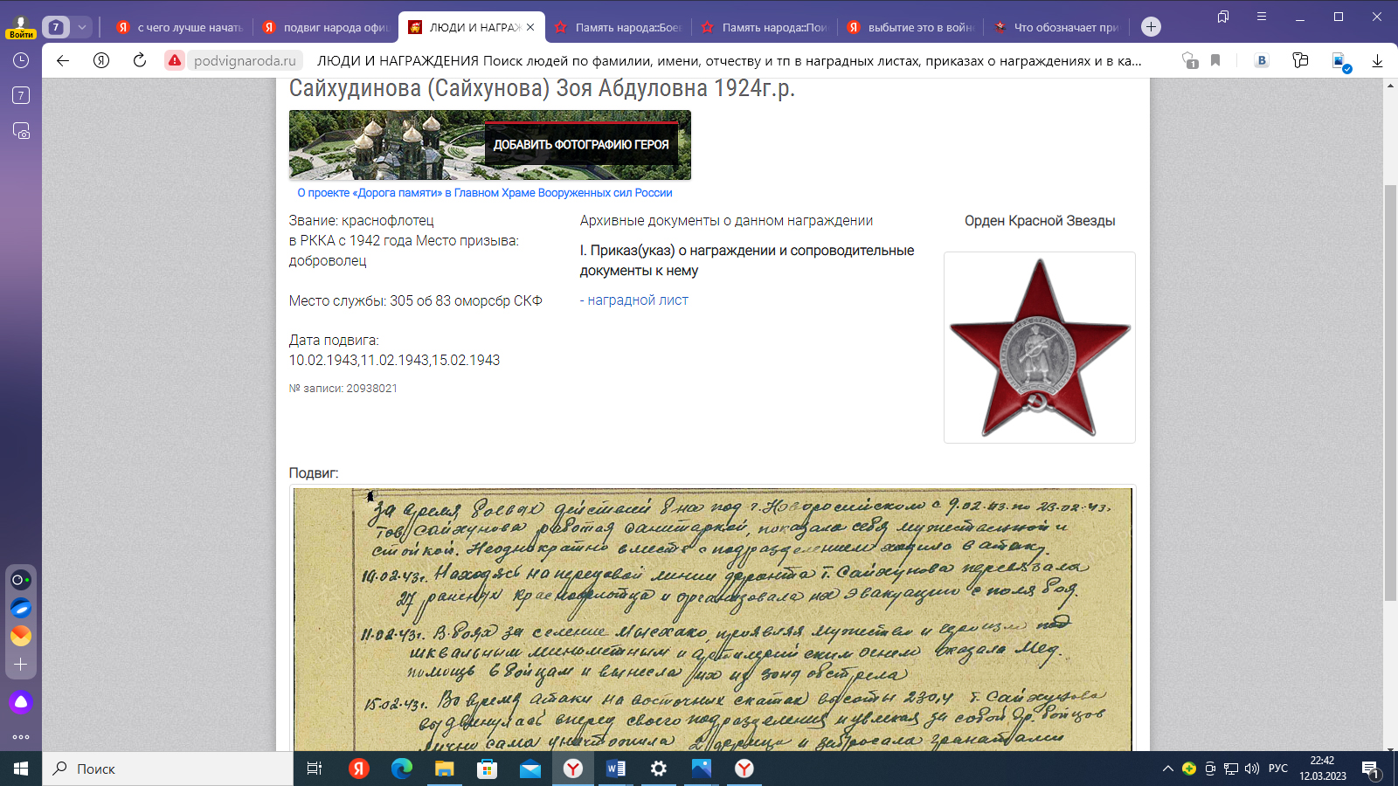The width and height of the screenshot is (1398, 786).
Task: Switch the РУС input language
Action: tap(1278, 769)
